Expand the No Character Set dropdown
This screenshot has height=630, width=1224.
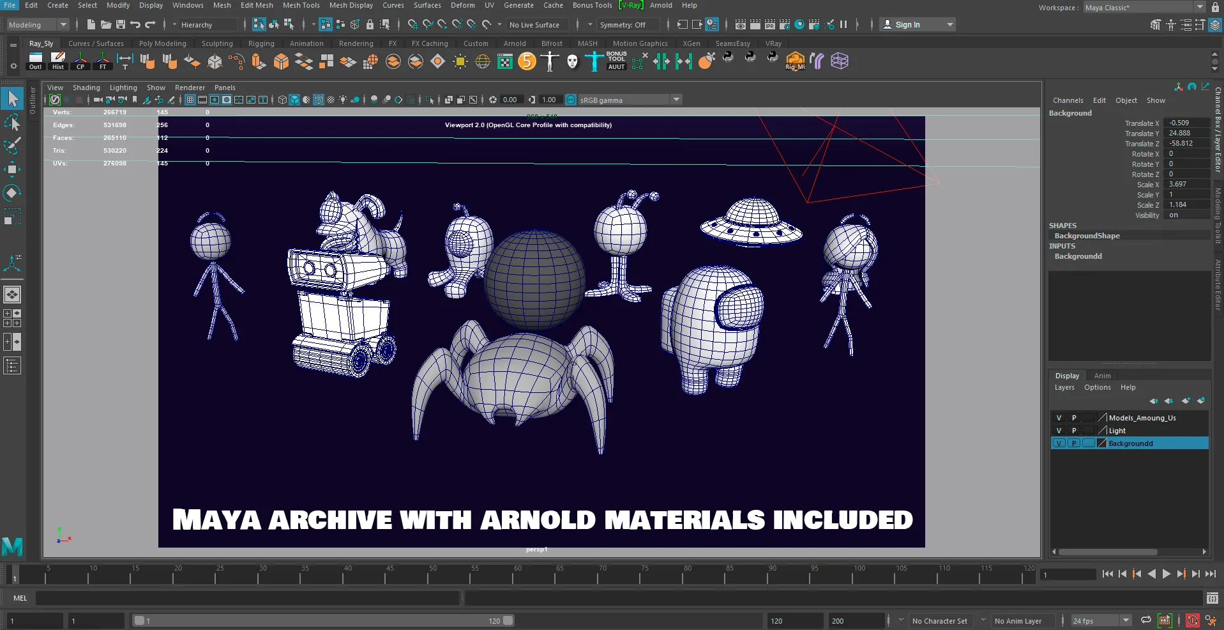pos(901,620)
